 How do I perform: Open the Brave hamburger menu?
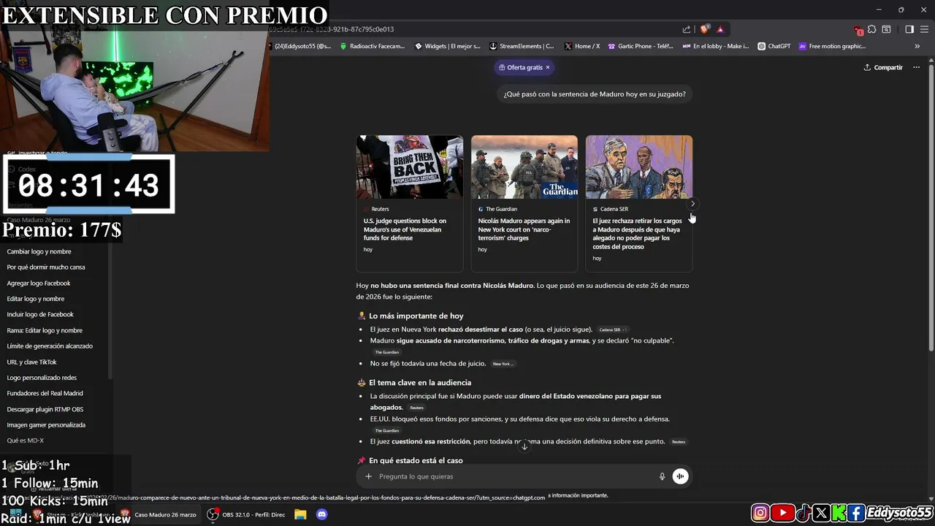coord(923,29)
